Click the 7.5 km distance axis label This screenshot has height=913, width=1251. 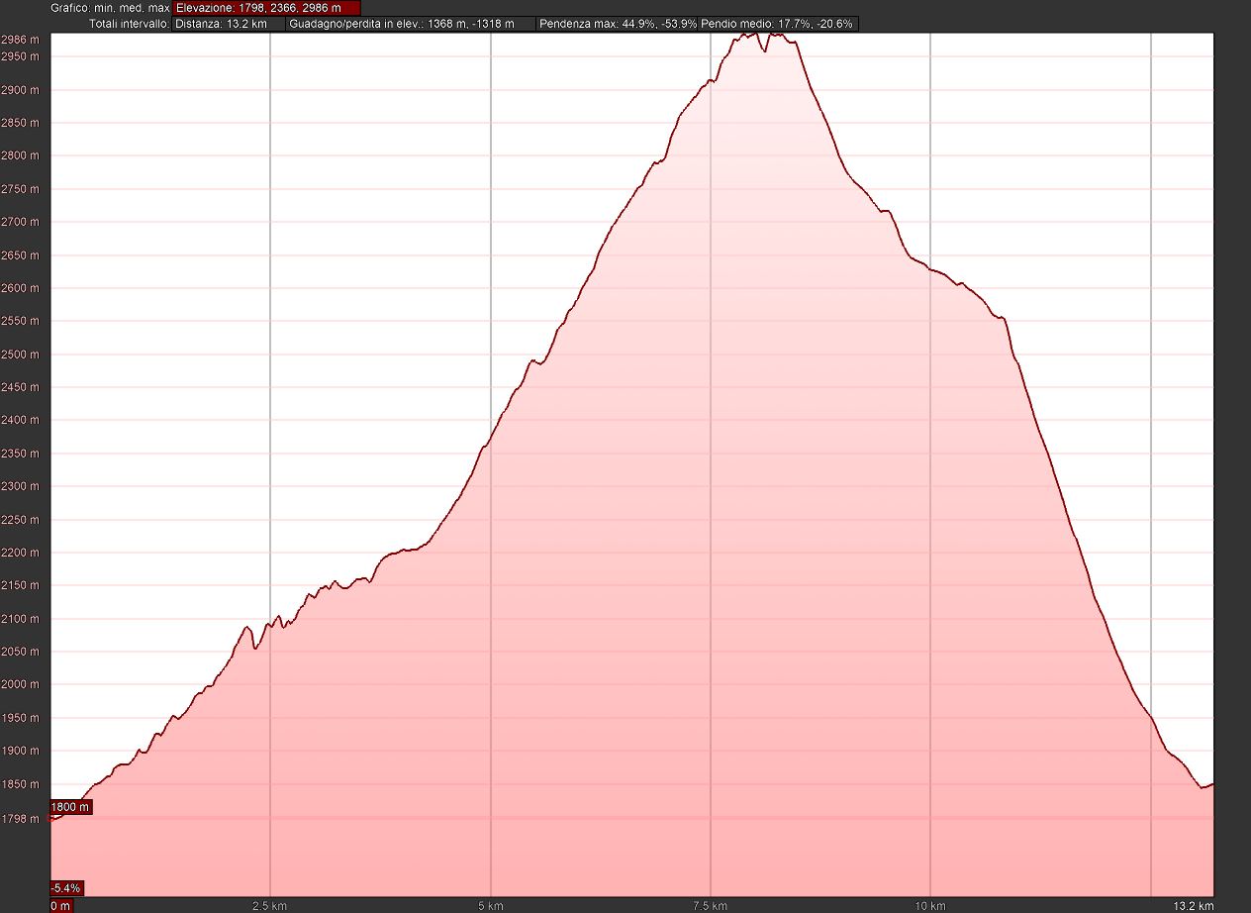click(711, 905)
